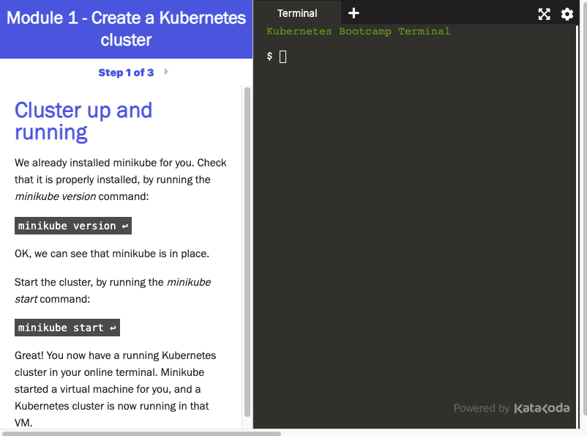The height and width of the screenshot is (436, 587).
Task: Click the bottom horizontal scrollbar
Action: pyautogui.click(x=141, y=434)
